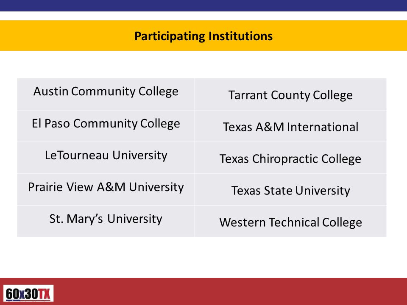Select the Tarrant County College cell
The image size is (407, 305).
[290, 94]
